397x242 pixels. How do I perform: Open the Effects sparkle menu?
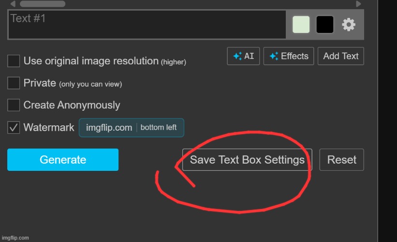tap(289, 56)
